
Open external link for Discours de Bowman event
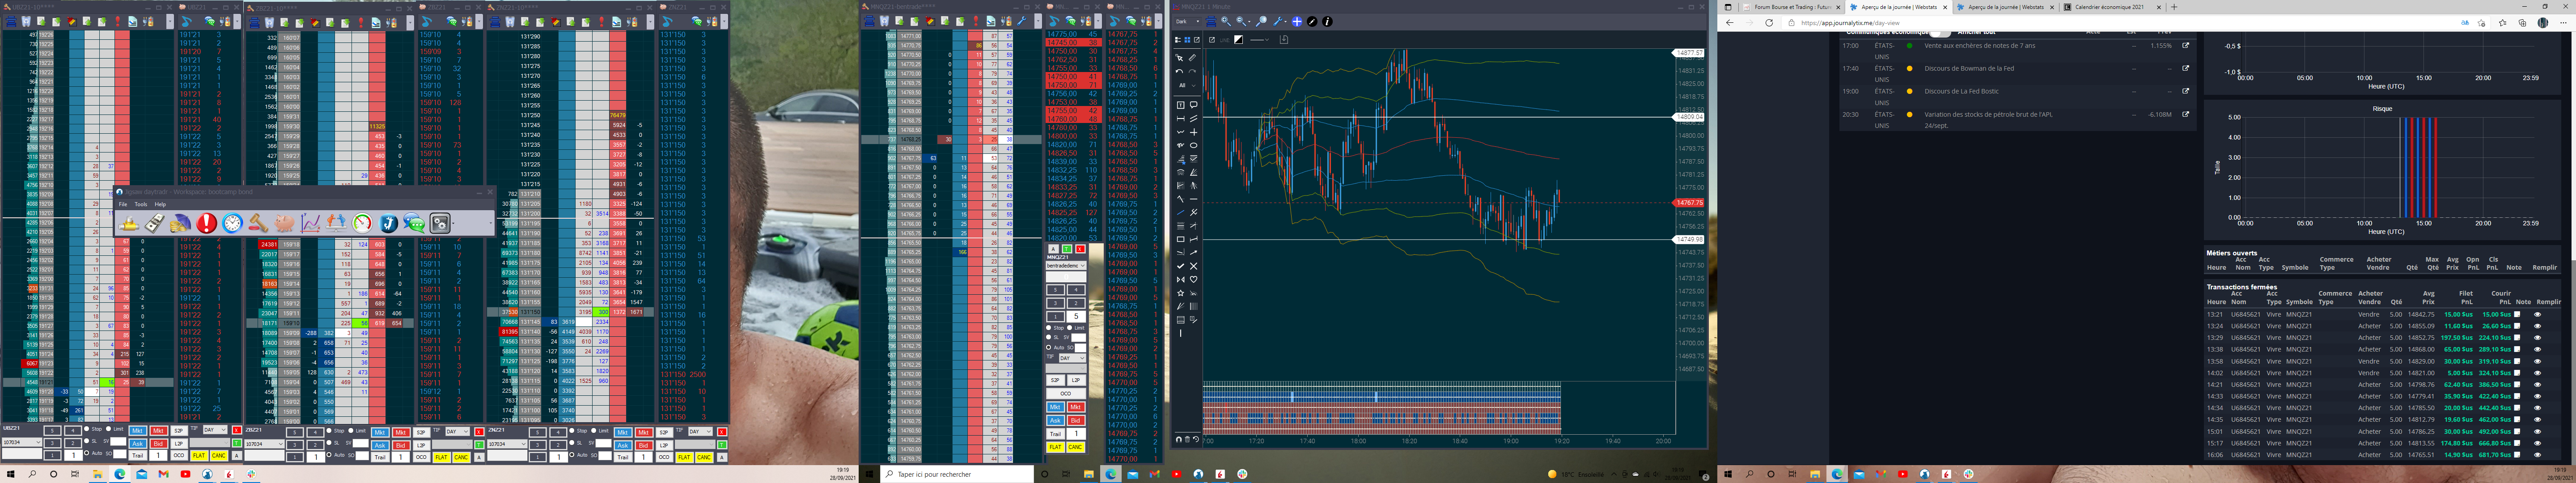(x=2185, y=68)
